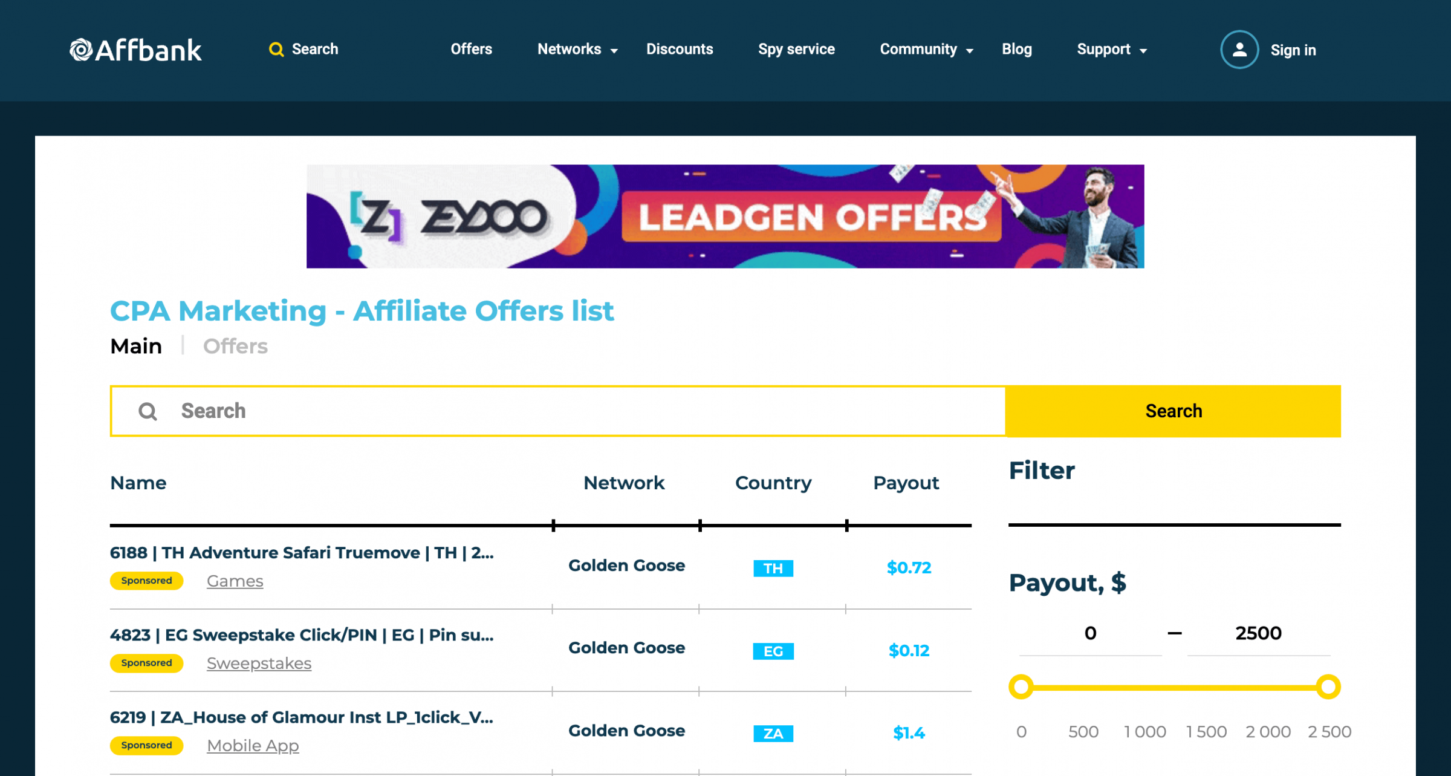Click Golden Goose network in EG offer row
Screen dimensions: 1451x776
(626, 648)
